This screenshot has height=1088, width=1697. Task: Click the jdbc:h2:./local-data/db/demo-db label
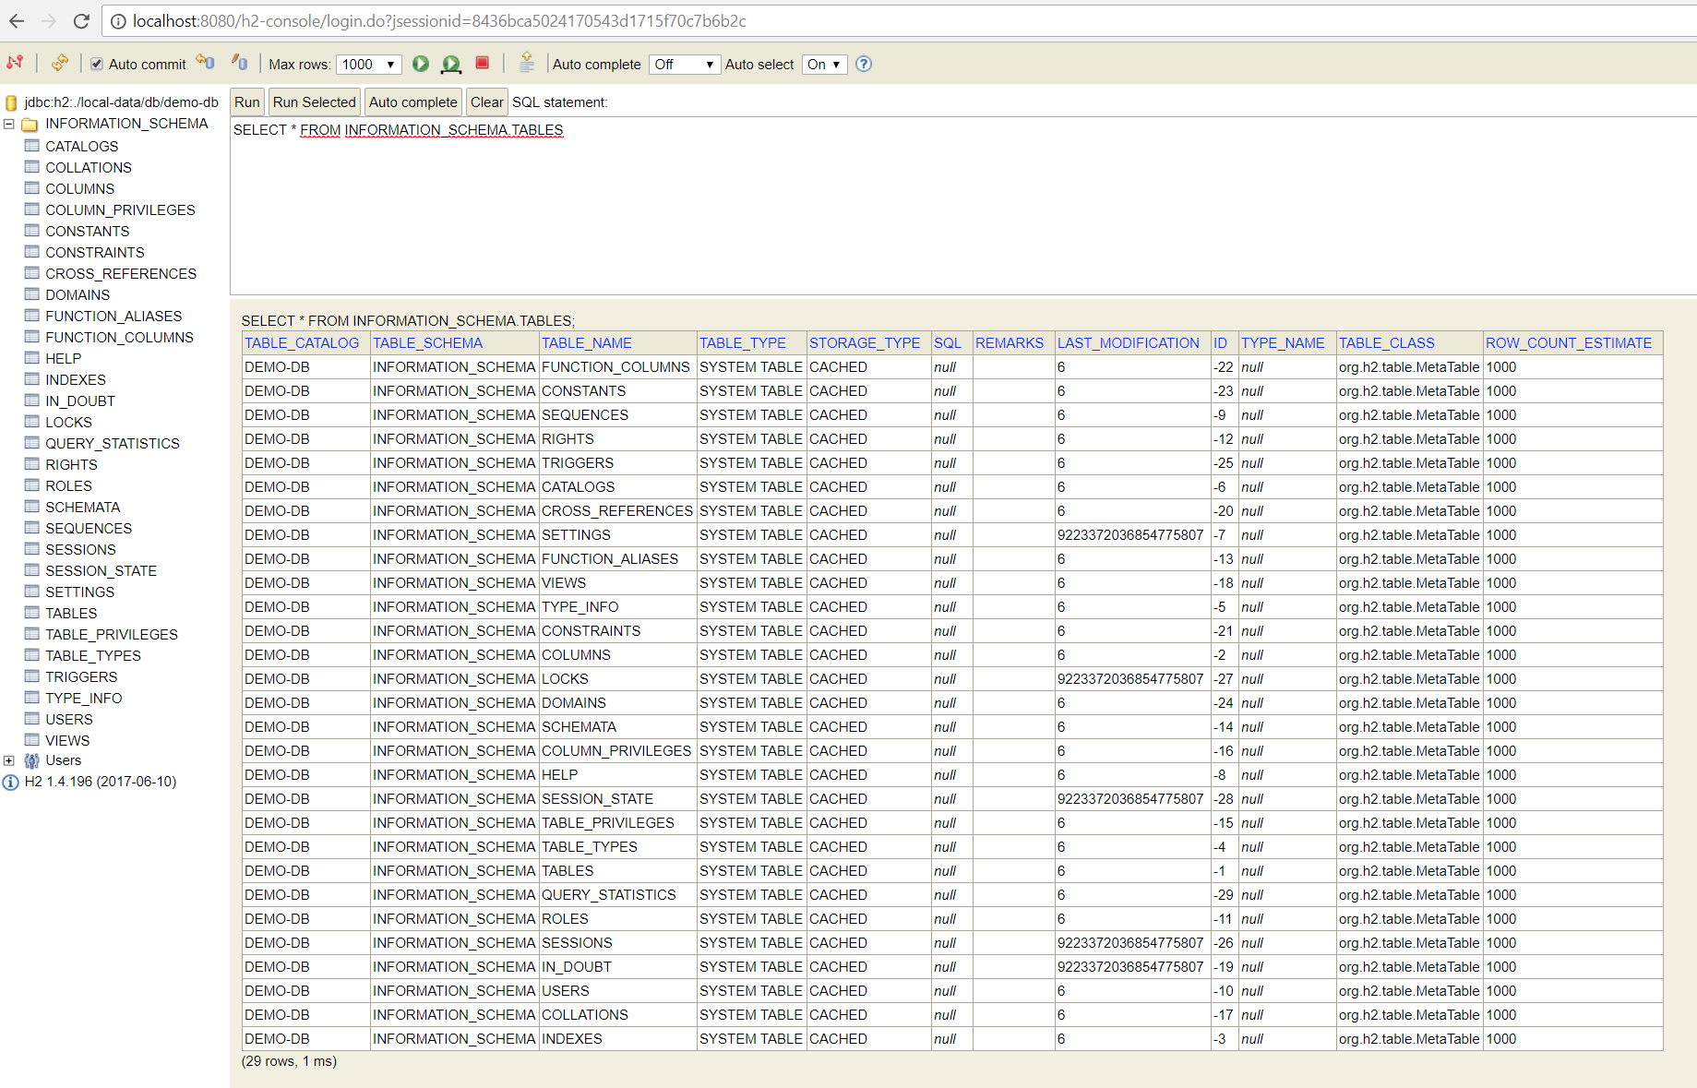pos(122,102)
